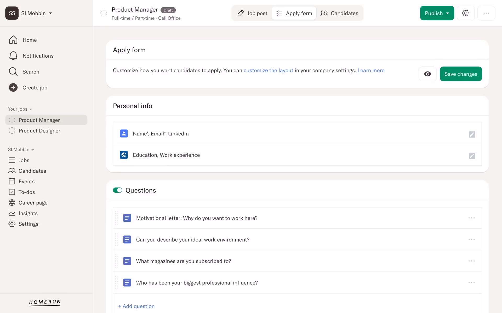Grab drag handle of ideal work environment question
The height and width of the screenshot is (313, 502).
(x=116, y=239)
